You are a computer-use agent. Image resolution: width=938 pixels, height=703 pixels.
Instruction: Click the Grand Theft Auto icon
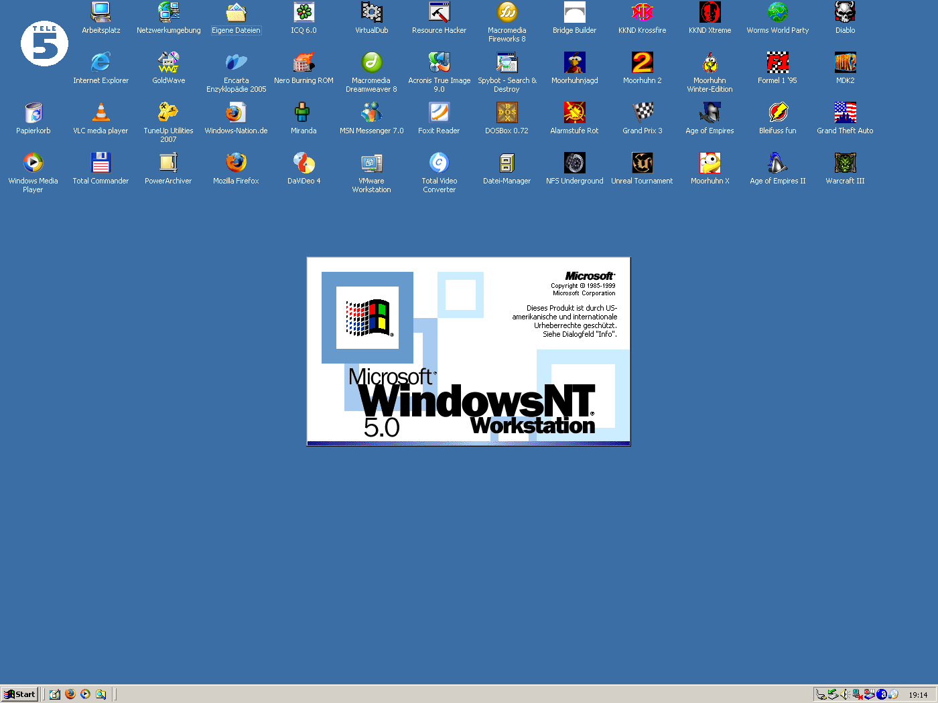[845, 112]
